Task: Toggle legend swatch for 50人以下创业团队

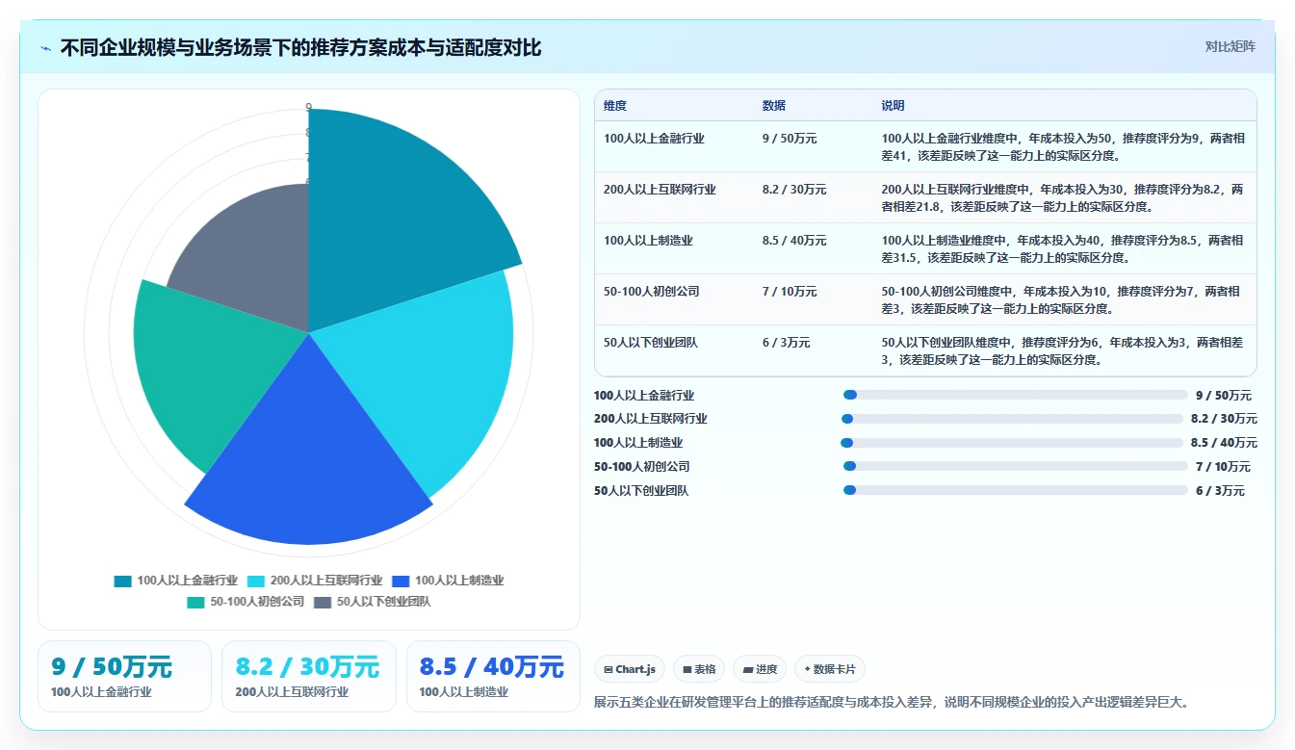Action: (x=323, y=602)
